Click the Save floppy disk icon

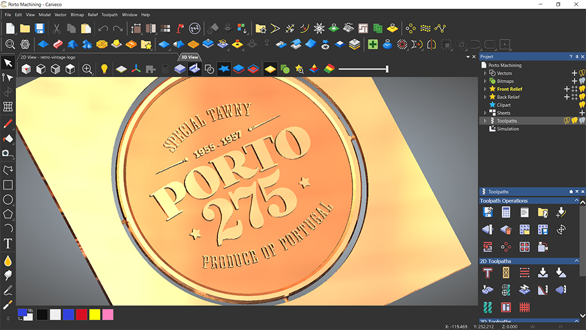click(40, 29)
